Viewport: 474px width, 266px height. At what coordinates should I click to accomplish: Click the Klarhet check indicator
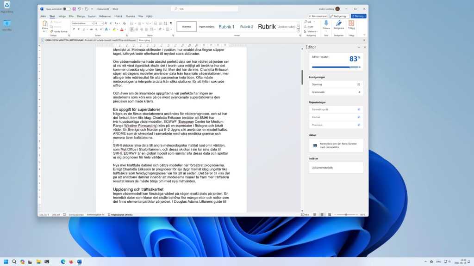[359, 117]
